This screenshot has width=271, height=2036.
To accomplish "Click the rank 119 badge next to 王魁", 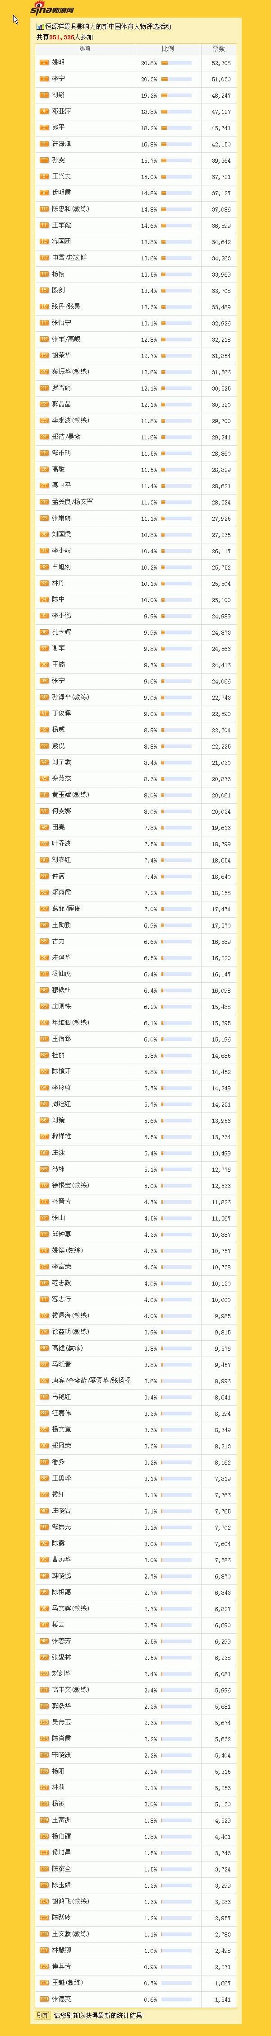I will pos(44,1982).
